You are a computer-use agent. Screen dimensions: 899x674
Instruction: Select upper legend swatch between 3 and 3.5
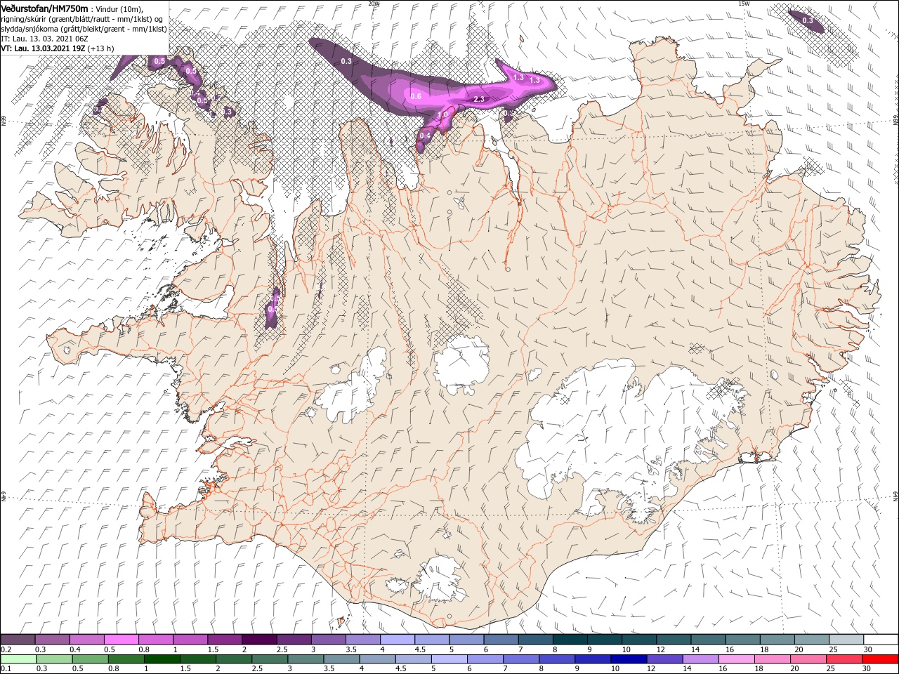click(328, 639)
